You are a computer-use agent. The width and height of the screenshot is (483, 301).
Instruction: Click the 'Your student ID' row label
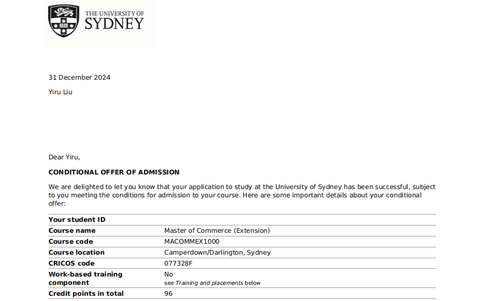point(77,220)
